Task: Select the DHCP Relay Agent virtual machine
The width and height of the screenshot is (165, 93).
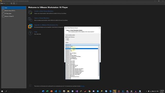Action: 14,13
